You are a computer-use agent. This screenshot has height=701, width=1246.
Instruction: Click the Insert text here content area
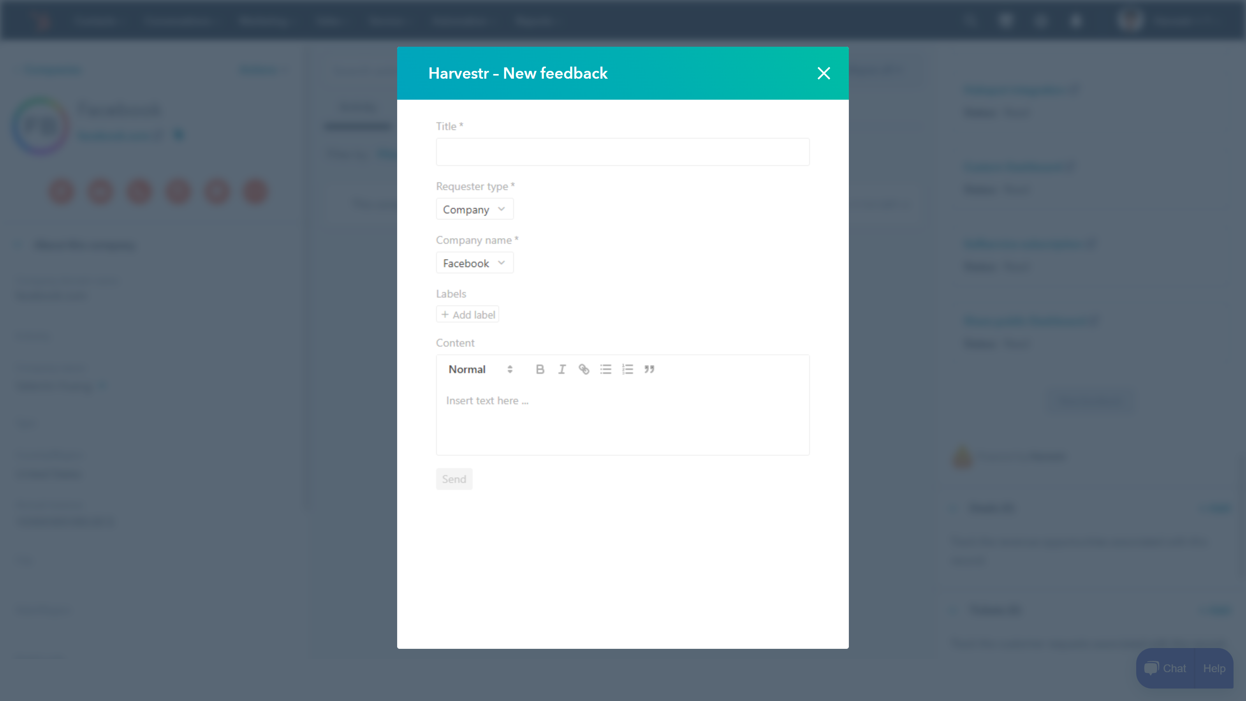coord(622,416)
